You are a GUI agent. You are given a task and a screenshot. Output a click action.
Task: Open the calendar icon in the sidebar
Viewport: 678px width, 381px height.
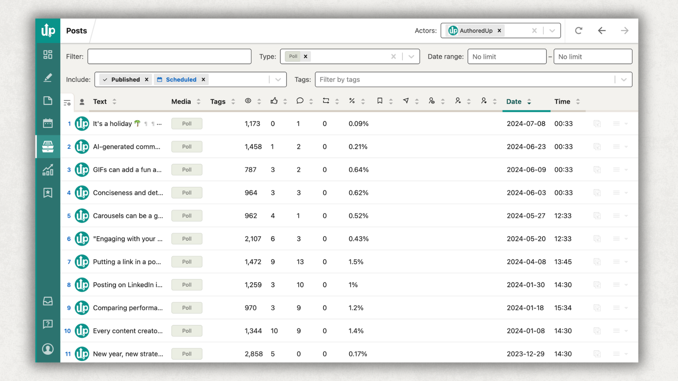tap(48, 123)
